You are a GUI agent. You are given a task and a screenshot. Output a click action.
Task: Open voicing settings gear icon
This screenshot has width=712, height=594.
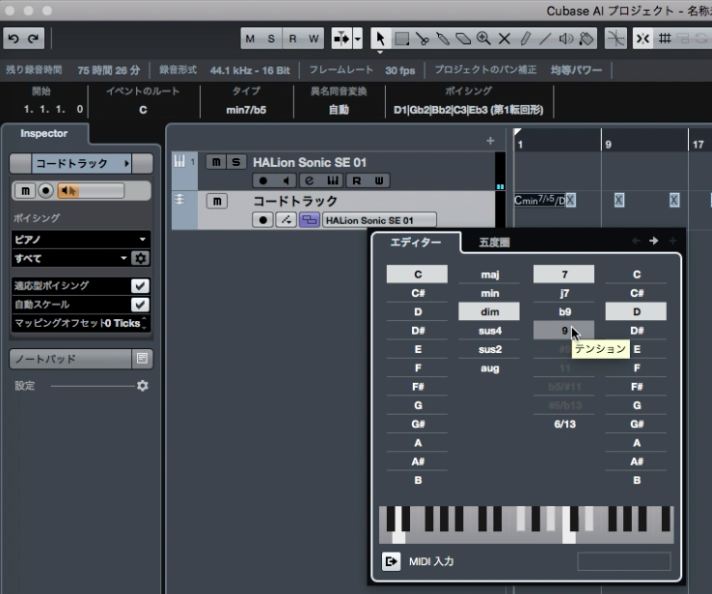point(140,258)
